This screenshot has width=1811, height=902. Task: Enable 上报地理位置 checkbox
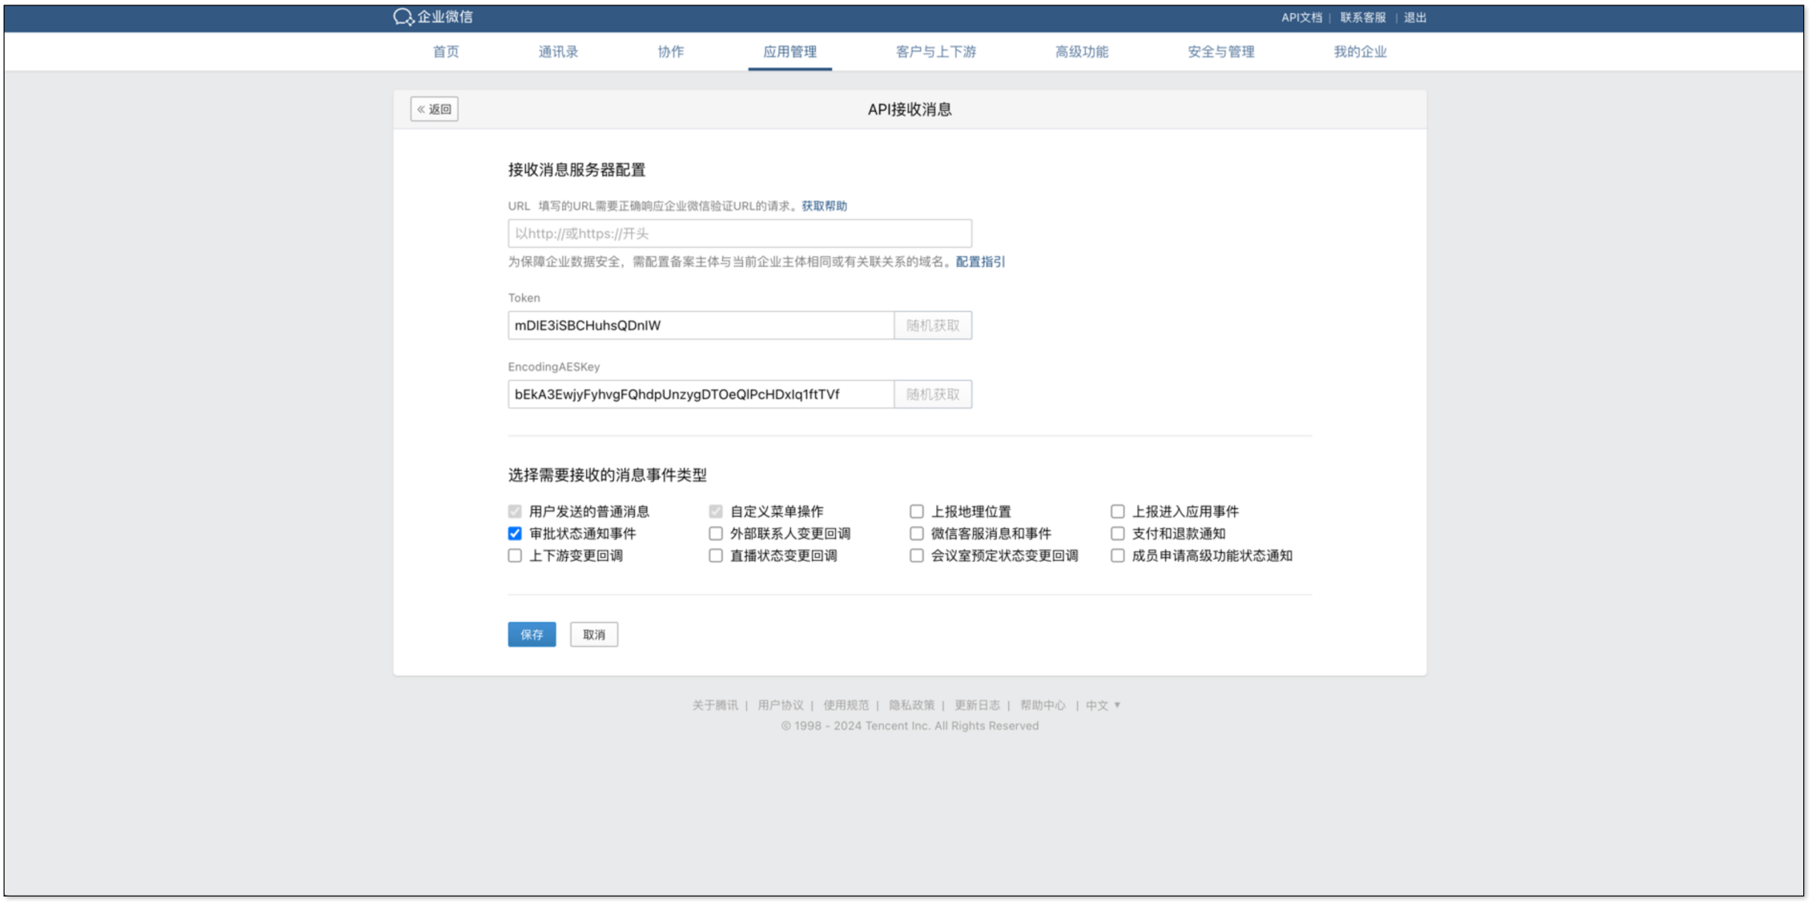[x=916, y=511]
